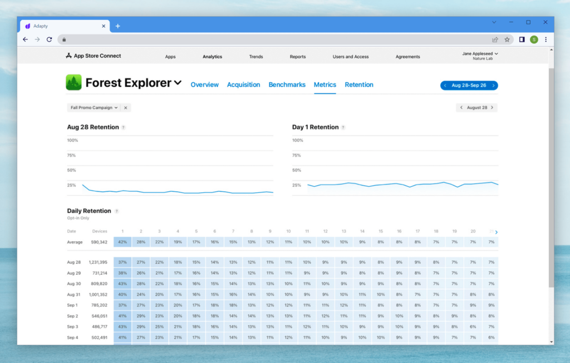570x363 pixels.
Task: Bookmark this page with the star icon
Action: (507, 39)
